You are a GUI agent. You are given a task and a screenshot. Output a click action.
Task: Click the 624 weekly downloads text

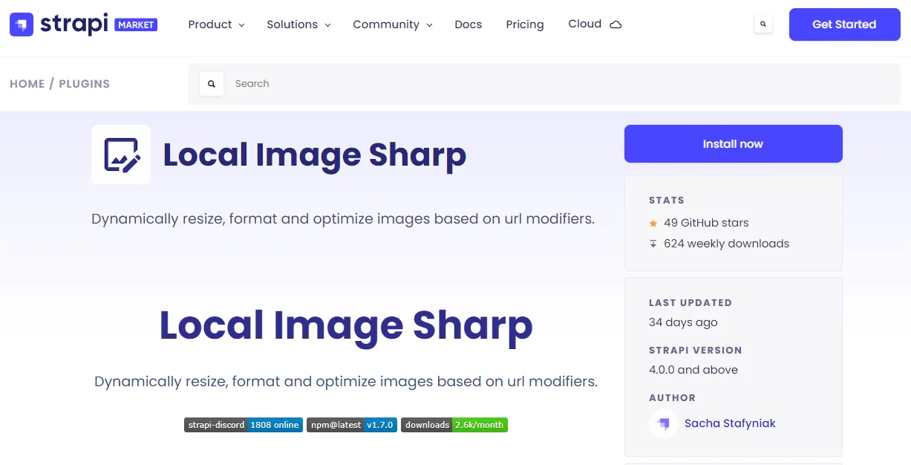coord(727,244)
